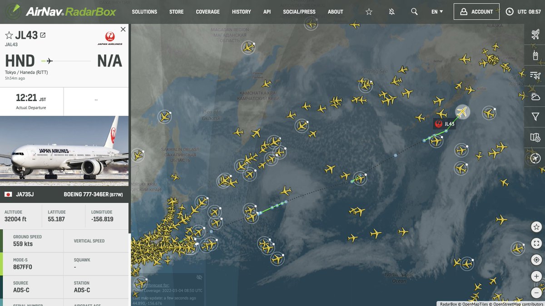Click the HND origin airport code
Viewport: 545px width, 306px height.
coord(20,61)
